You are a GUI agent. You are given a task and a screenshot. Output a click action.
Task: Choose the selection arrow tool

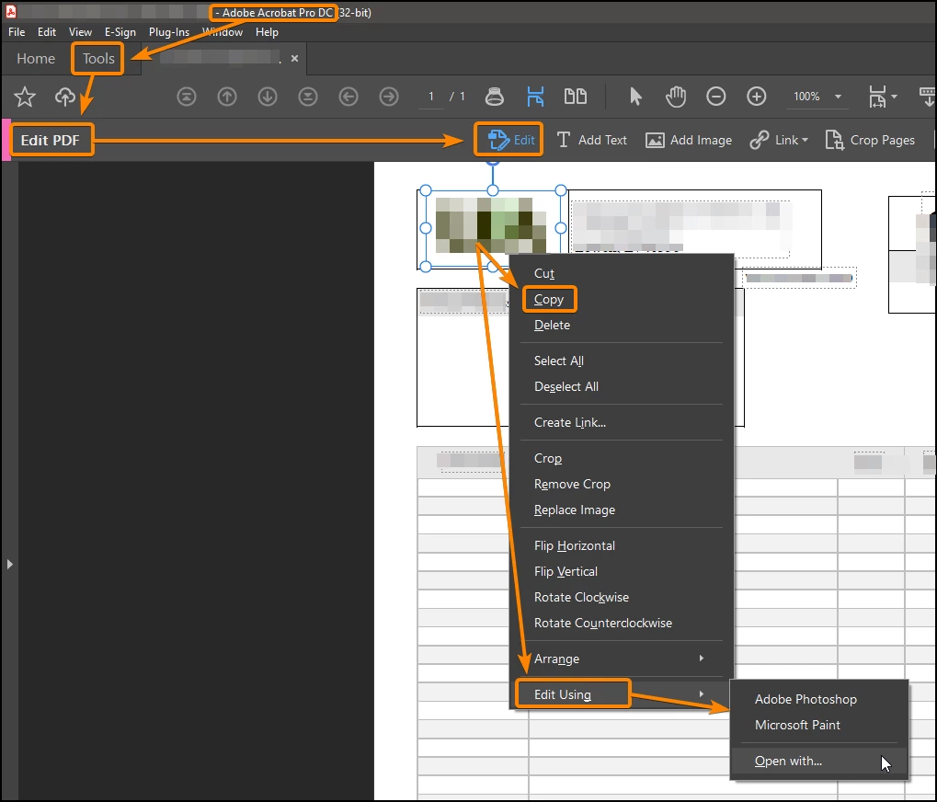635,97
